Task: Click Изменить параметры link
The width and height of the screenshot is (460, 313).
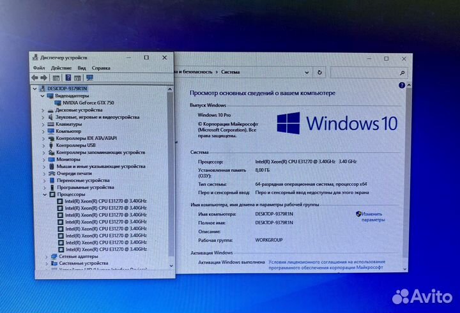Action: pos(373,217)
